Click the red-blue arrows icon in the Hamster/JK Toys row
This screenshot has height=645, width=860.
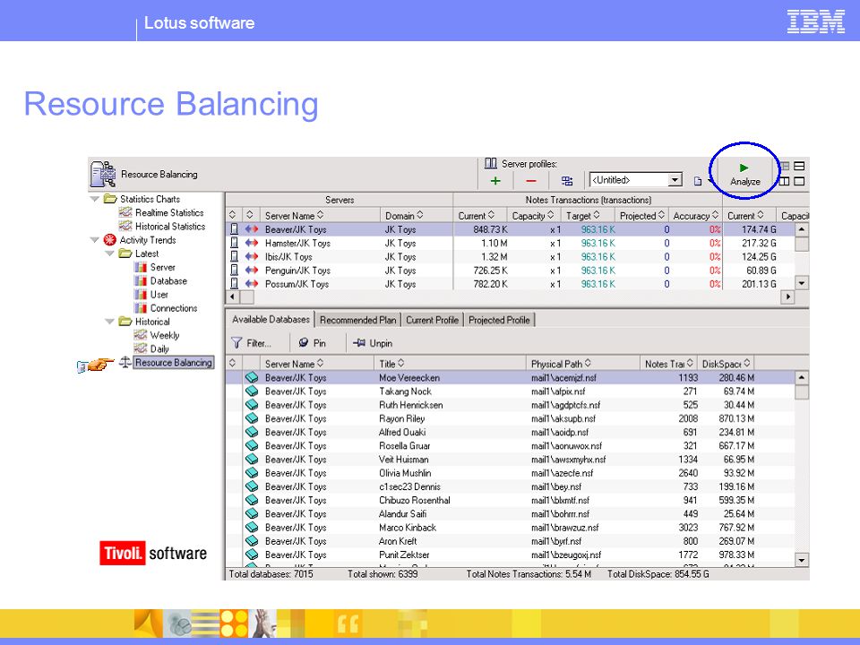pyautogui.click(x=252, y=243)
